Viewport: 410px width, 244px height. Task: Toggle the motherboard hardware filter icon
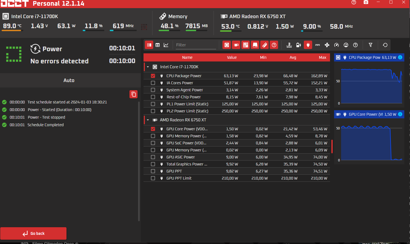[x=246, y=45]
